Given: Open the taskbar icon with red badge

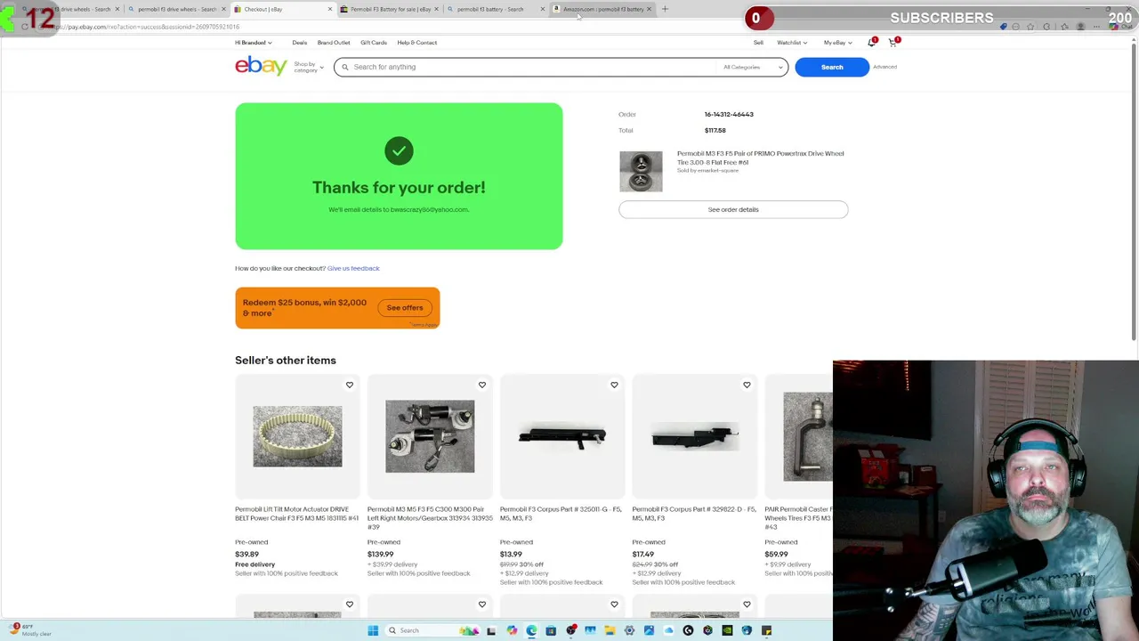Looking at the screenshot, I should click(571, 630).
